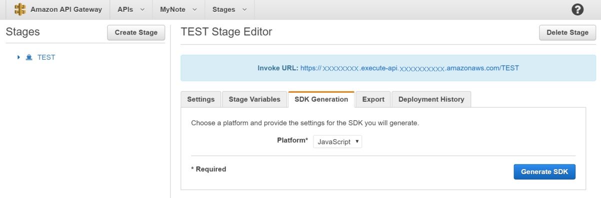
Task: Click the Delete Stage button
Action: [x=567, y=32]
